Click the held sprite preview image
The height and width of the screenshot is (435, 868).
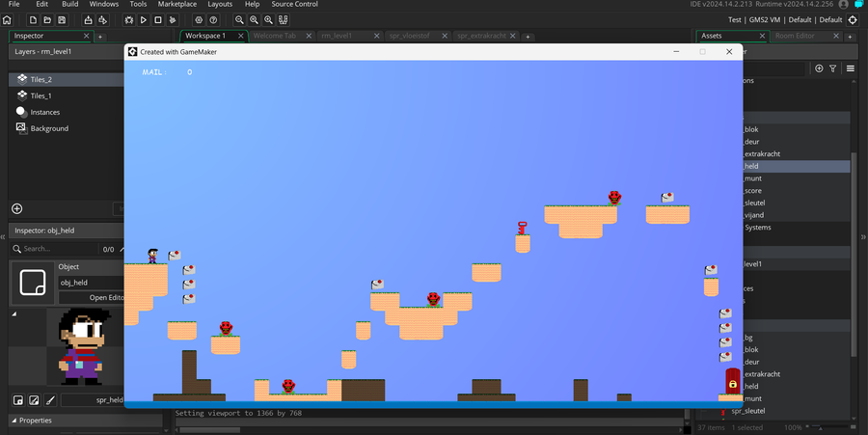pyautogui.click(x=83, y=346)
